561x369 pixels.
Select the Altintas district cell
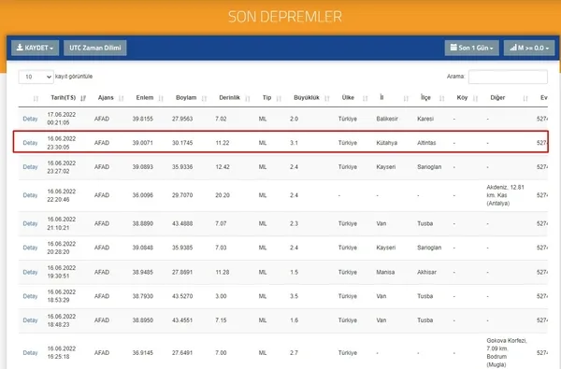(426, 143)
